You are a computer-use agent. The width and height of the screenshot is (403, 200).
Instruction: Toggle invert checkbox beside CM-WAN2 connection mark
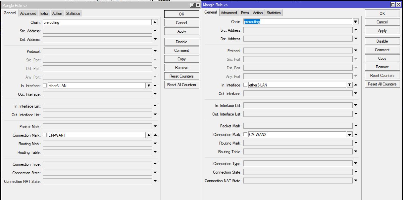[245, 135]
